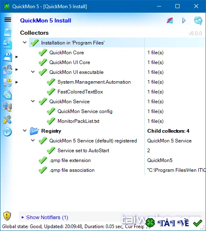Click the refresh arrows icon
Viewport: 206px width, 231px height.
pos(198,20)
